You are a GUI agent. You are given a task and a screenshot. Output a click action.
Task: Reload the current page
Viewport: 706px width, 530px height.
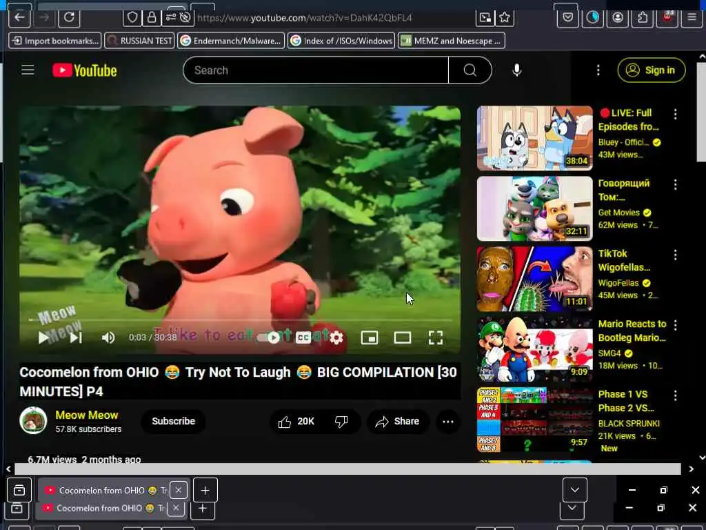(x=69, y=17)
